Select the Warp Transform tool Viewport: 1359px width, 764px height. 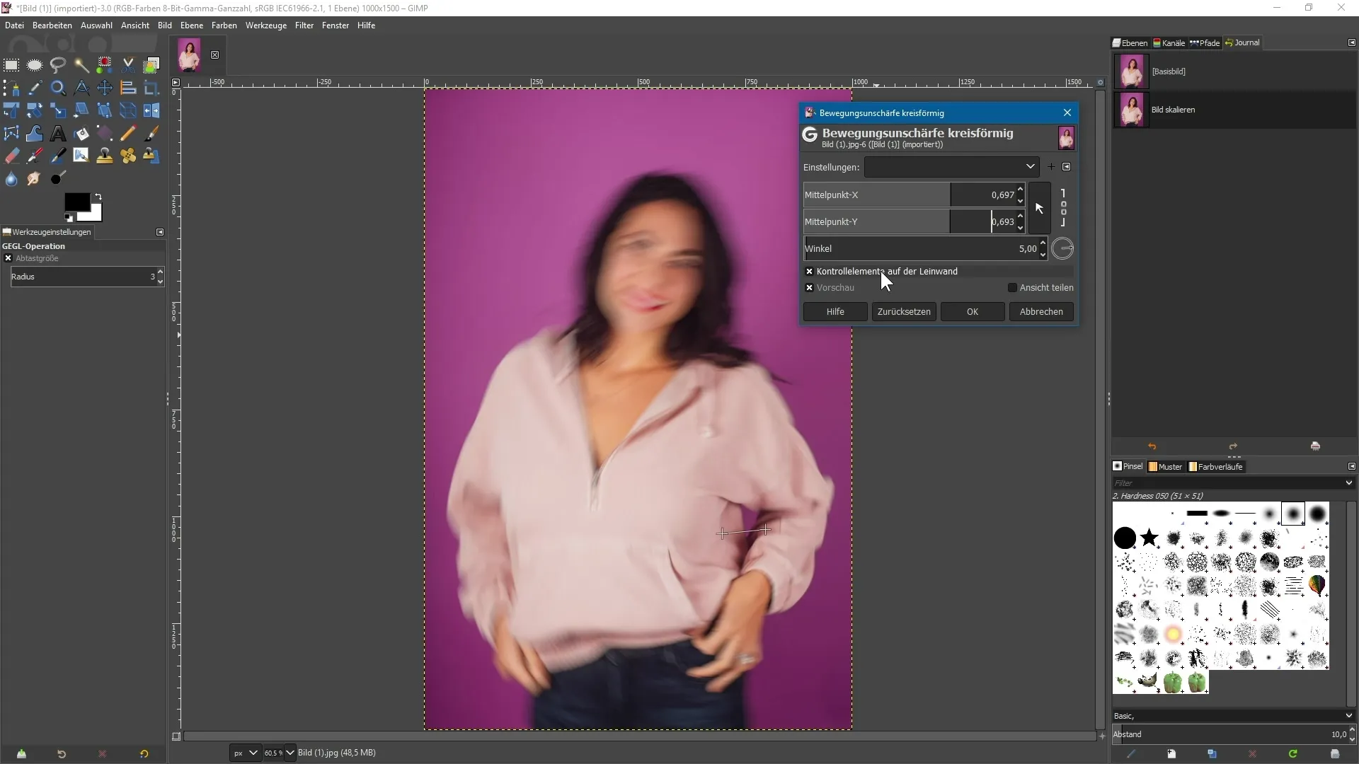pyautogui.click(x=35, y=134)
